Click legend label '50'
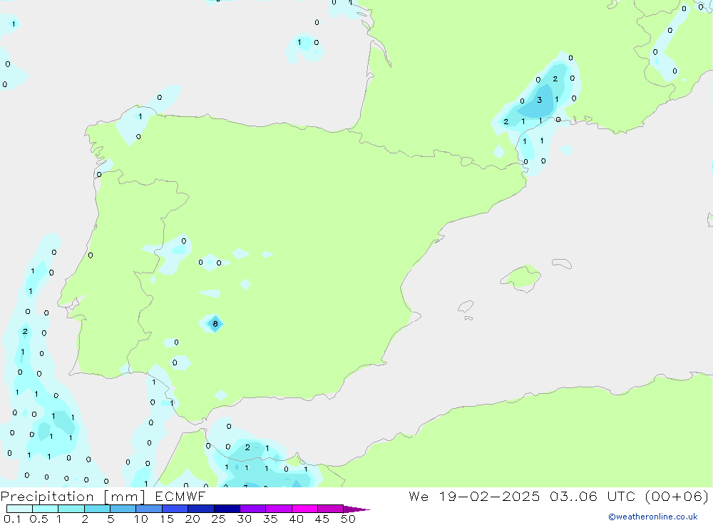The height and width of the screenshot is (523, 713). pyautogui.click(x=348, y=519)
